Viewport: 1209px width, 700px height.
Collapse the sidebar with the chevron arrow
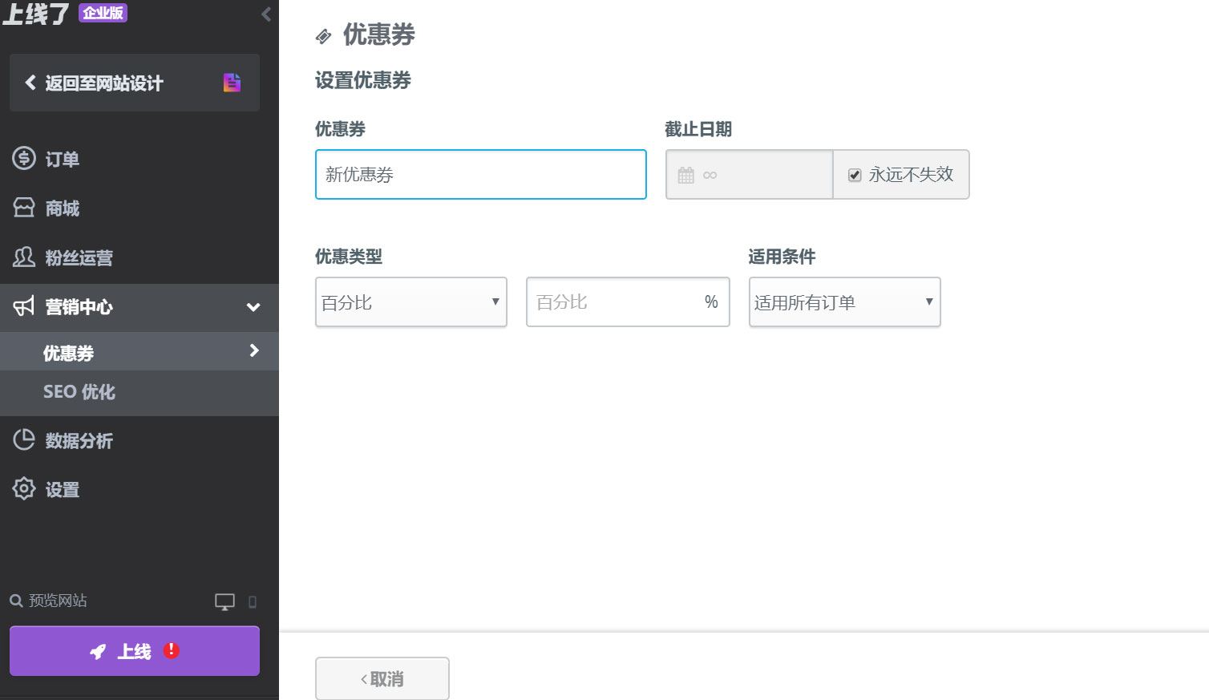pos(266,13)
